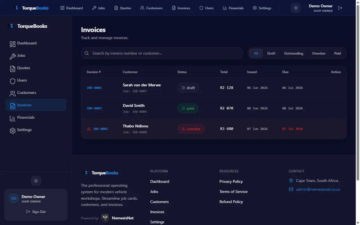
Task: Click the R2 128 total
Action: tap(227, 88)
